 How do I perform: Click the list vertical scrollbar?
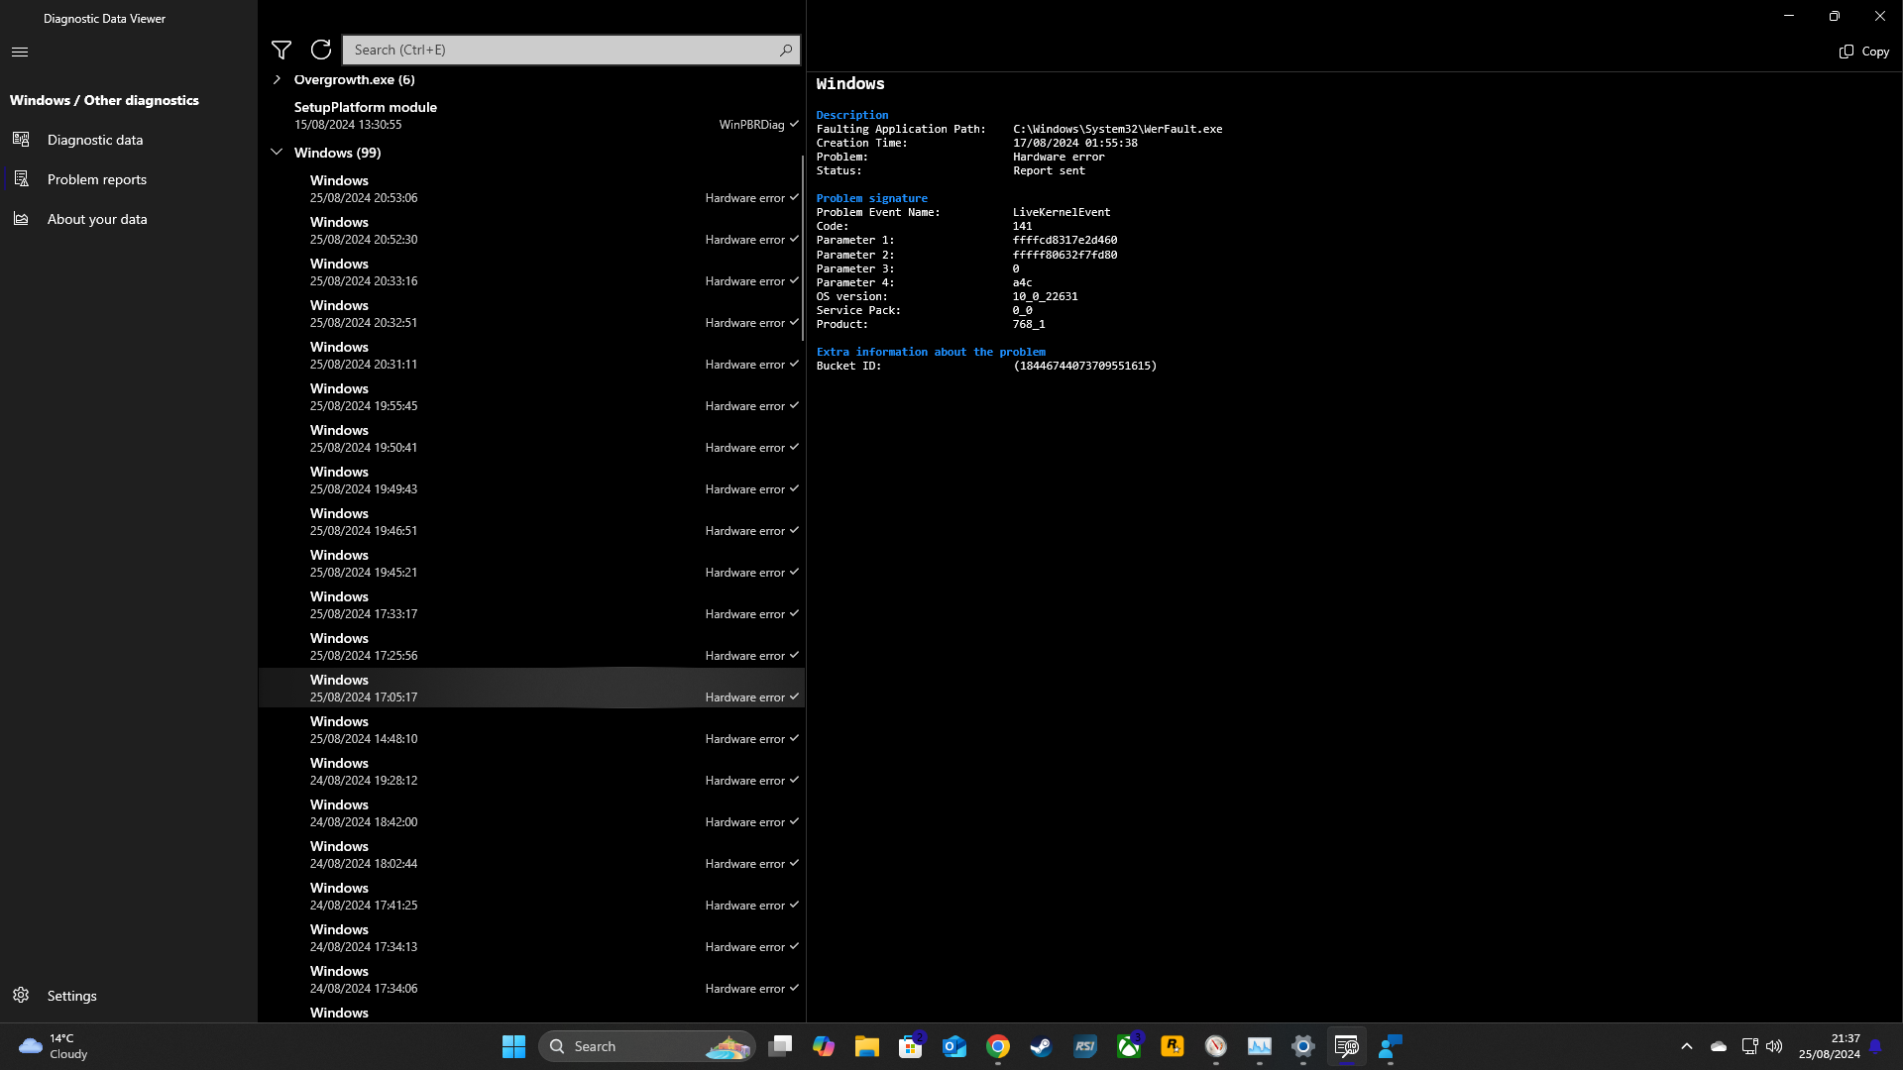coord(802,248)
